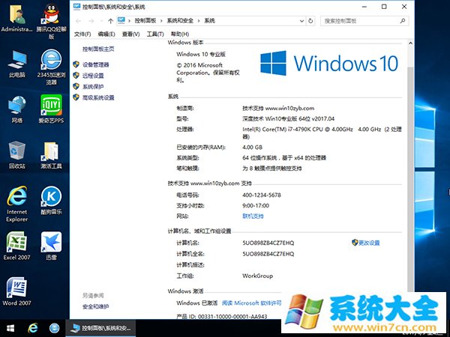
Task: Click 更改设置 (Change settings) link
Action: [369, 243]
